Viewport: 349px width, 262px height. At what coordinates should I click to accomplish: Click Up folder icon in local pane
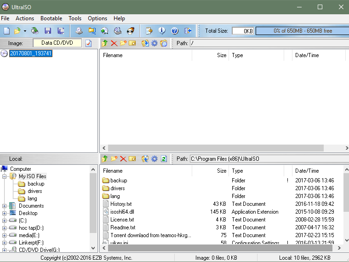(105, 159)
